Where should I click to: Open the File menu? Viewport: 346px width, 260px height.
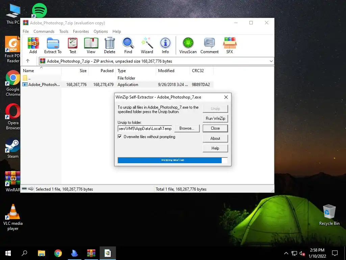(26, 31)
